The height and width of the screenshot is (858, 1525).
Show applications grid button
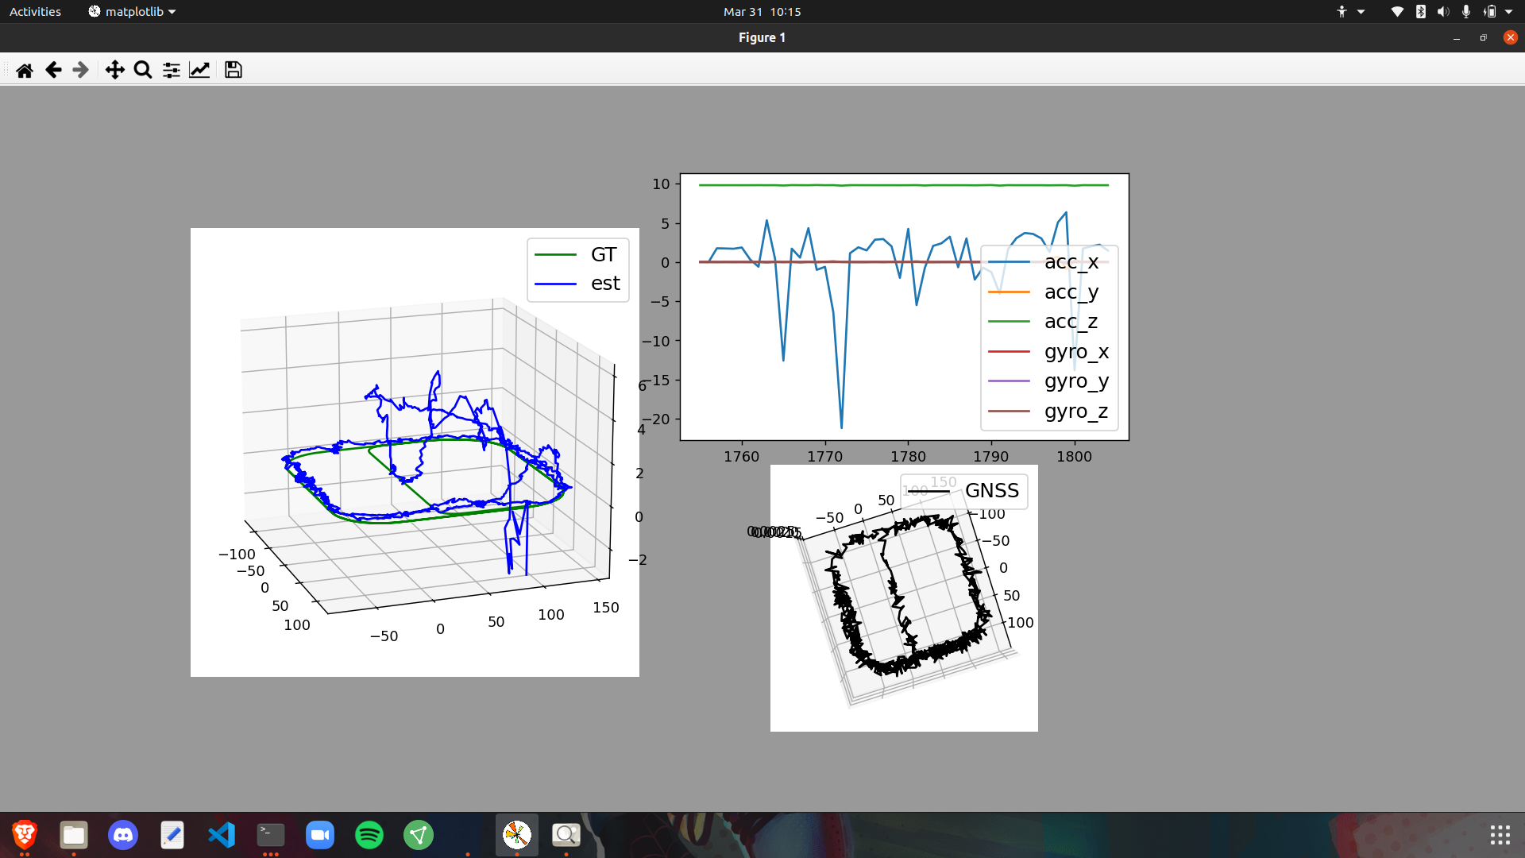[1500, 835]
